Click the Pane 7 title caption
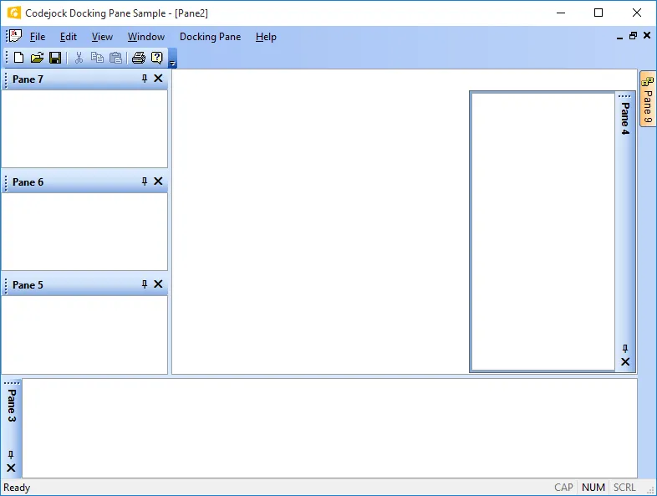This screenshot has width=657, height=496. [28, 79]
